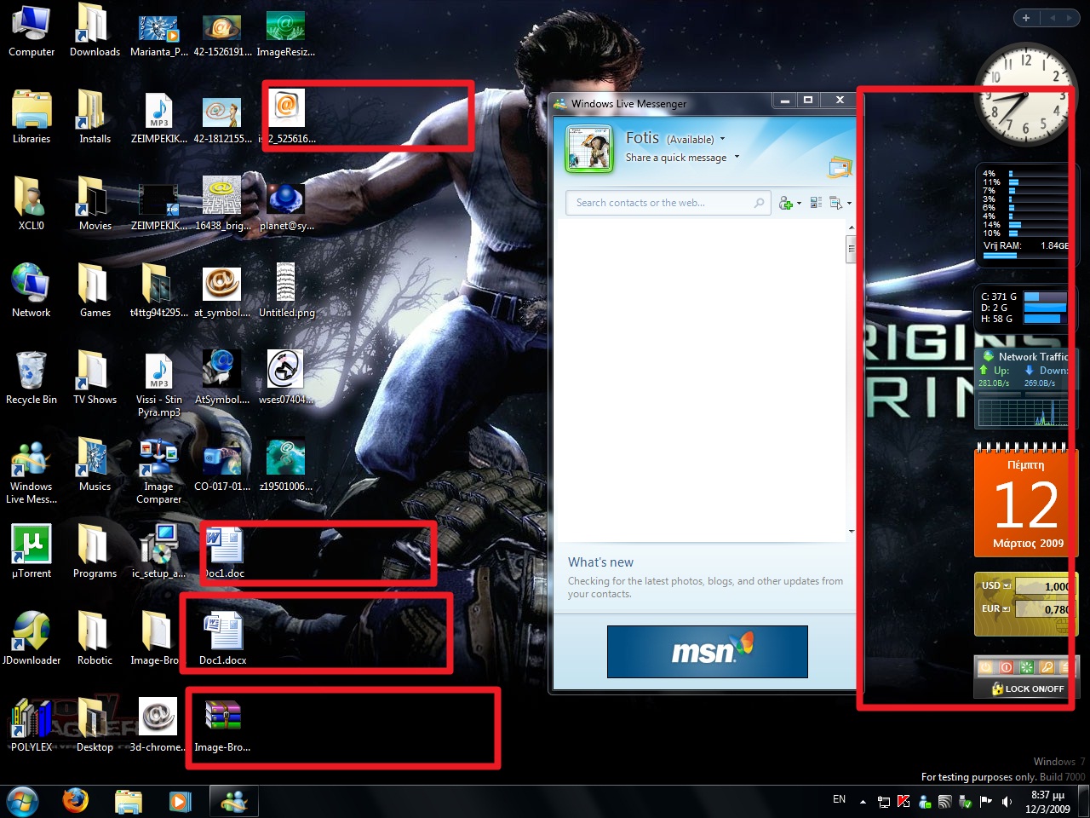
Task: Select the Recycle Bin desktop icon
Action: coord(32,377)
